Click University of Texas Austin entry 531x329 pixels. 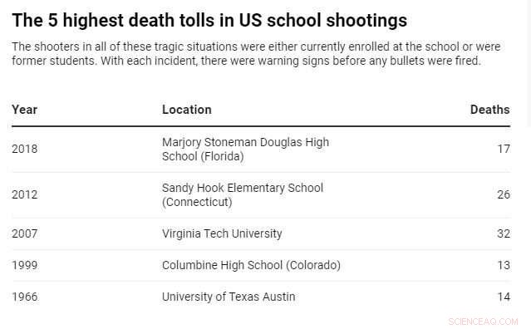[x=229, y=297]
